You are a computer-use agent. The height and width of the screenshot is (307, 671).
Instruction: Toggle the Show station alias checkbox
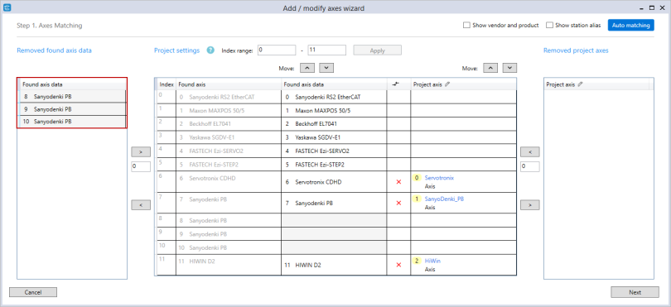[549, 25]
